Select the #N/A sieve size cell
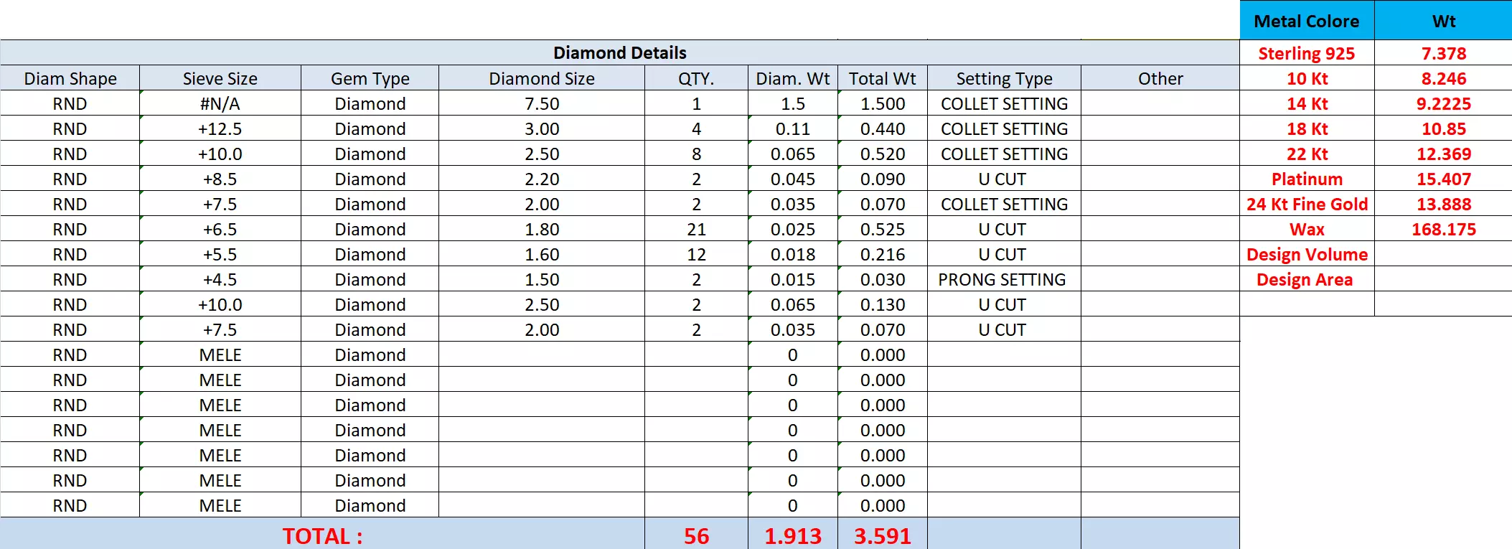This screenshot has height=549, width=1512. pyautogui.click(x=220, y=104)
